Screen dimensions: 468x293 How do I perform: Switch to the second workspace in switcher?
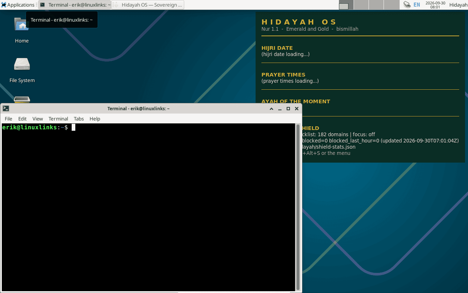point(361,5)
